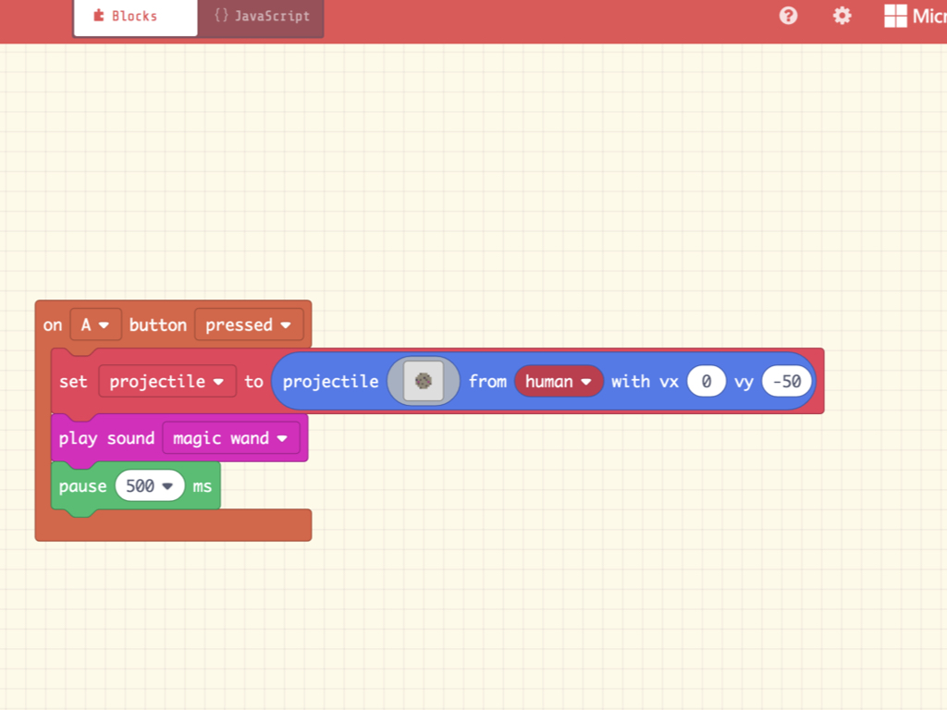The image size is (947, 710).
Task: Open the settings gear menu
Action: 842,16
